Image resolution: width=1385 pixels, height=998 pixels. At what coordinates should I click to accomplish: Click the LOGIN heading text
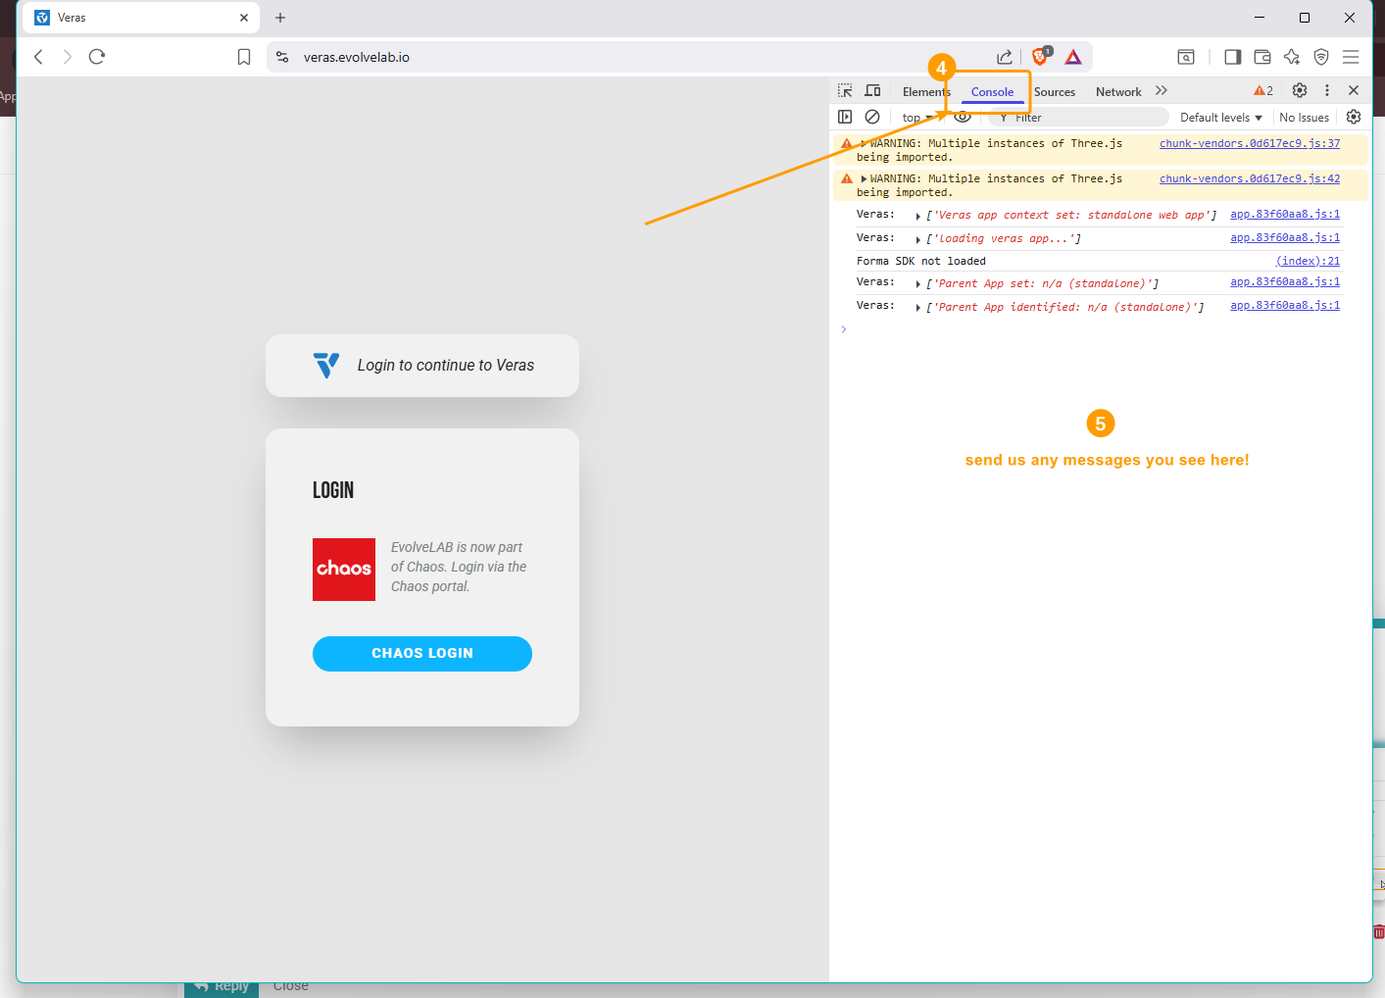333,490
